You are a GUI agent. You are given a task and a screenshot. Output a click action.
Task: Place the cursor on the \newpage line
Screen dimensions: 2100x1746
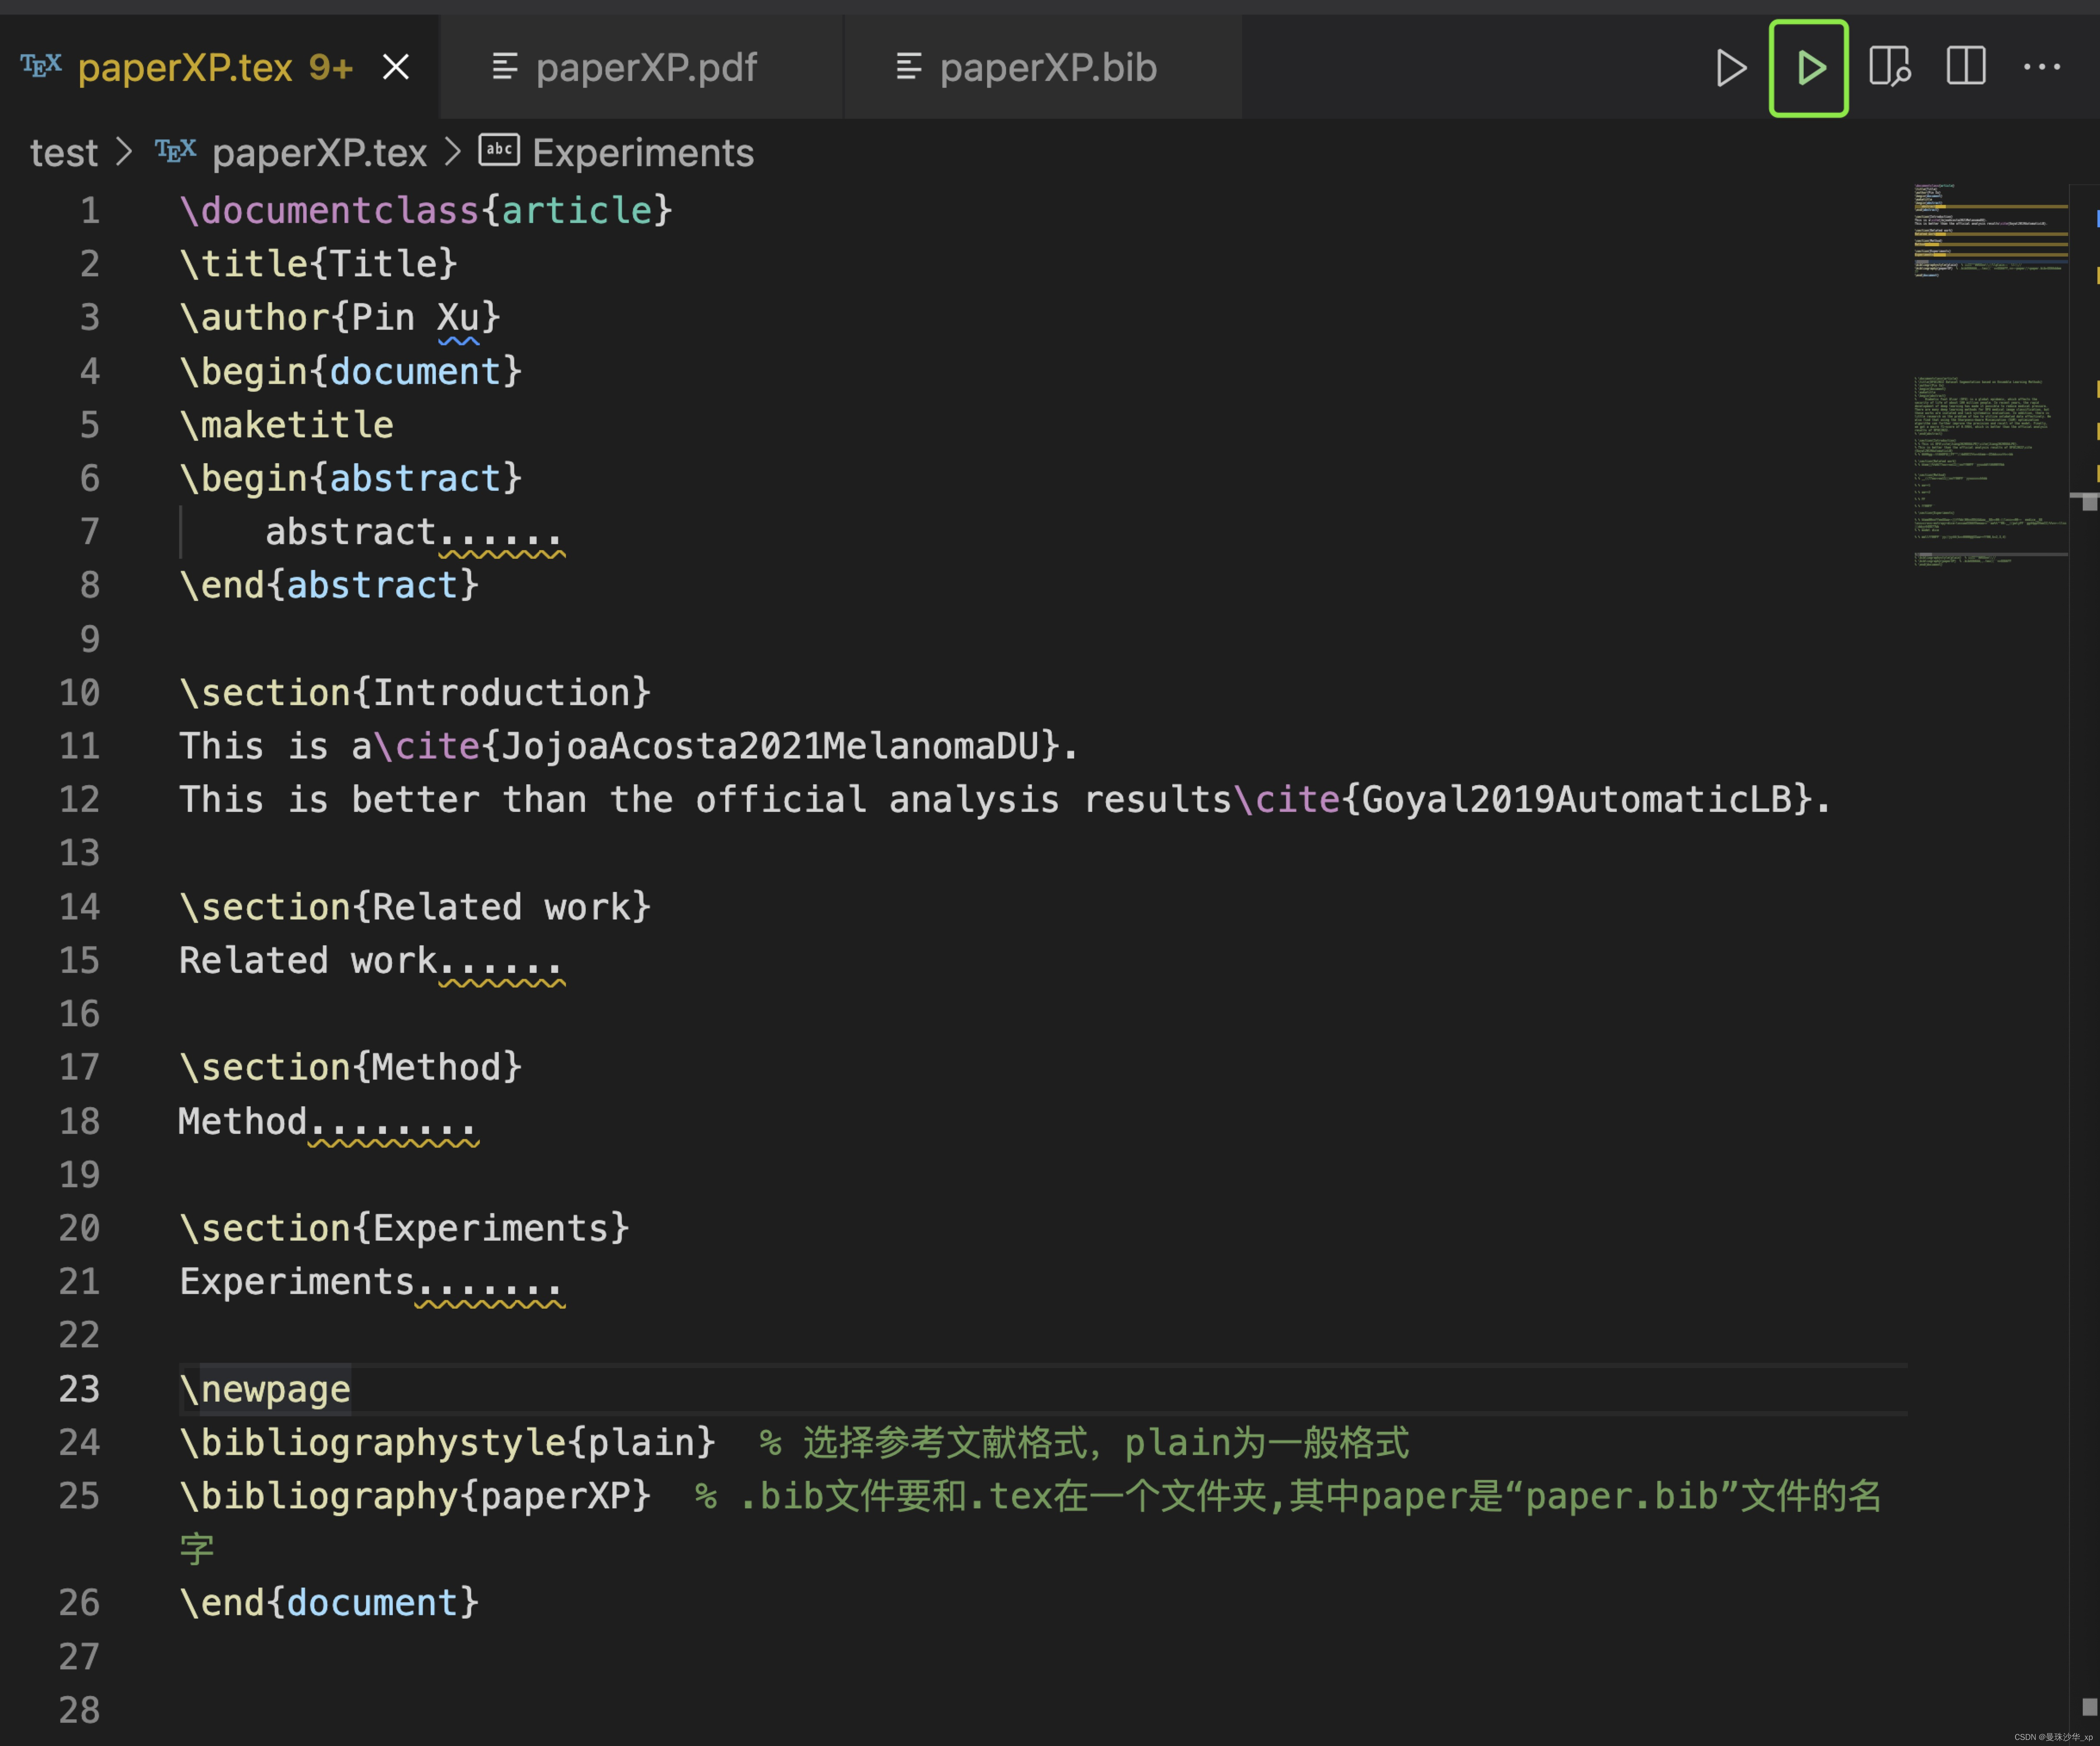(265, 1388)
